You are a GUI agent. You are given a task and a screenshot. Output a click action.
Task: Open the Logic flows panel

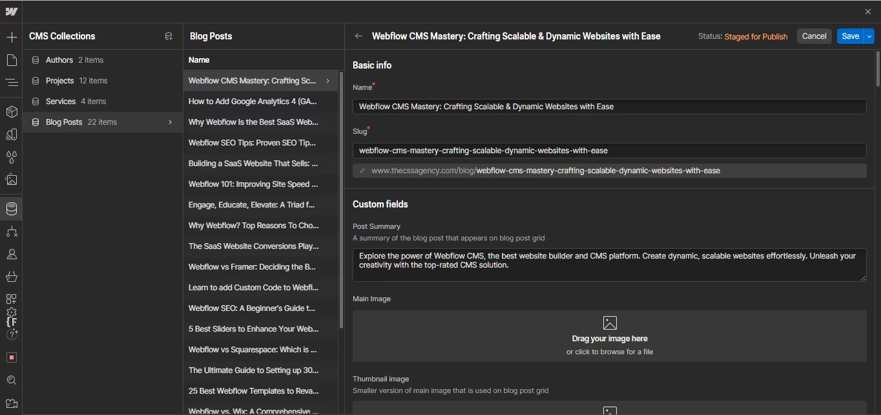(12, 231)
